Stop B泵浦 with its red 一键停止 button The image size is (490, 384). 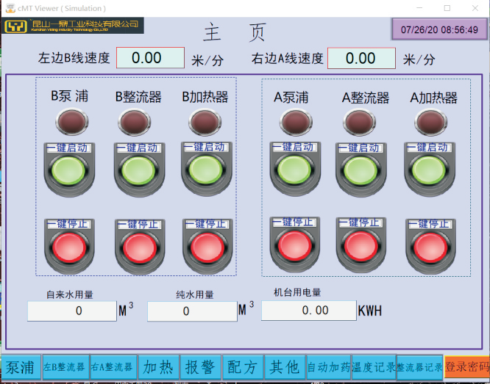coord(69,247)
